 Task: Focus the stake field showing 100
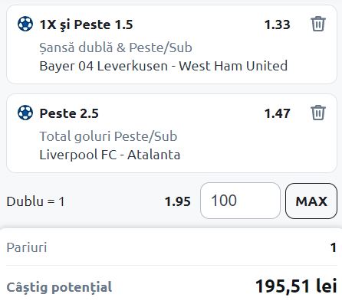click(x=240, y=201)
